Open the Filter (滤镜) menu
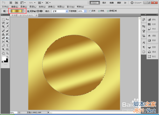The height and width of the screenshot is (115, 159). [52, 7]
